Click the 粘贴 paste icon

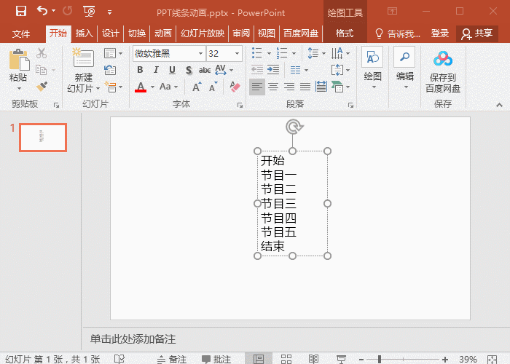click(x=19, y=60)
